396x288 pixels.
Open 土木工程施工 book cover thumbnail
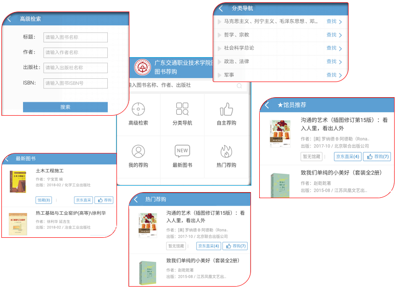pyautogui.click(x=17, y=182)
